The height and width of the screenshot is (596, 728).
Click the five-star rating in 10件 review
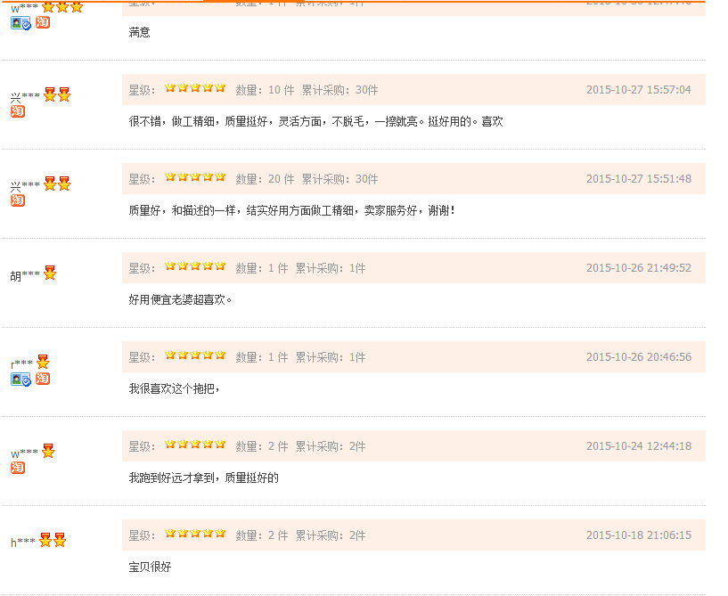tap(195, 88)
